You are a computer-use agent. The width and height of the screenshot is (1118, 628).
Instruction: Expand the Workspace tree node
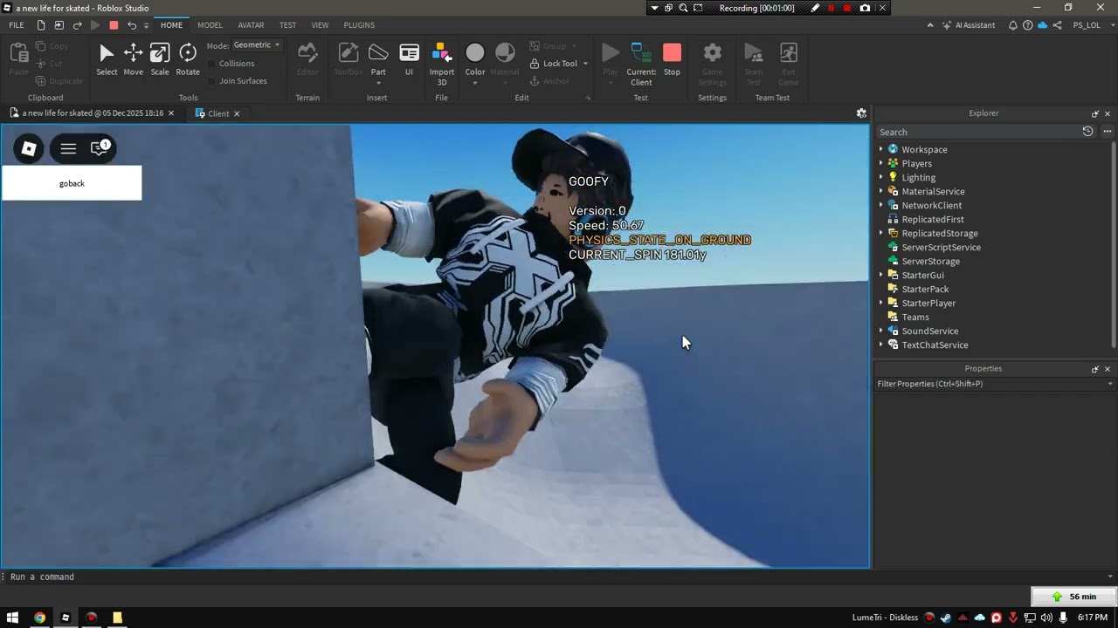[x=881, y=149]
